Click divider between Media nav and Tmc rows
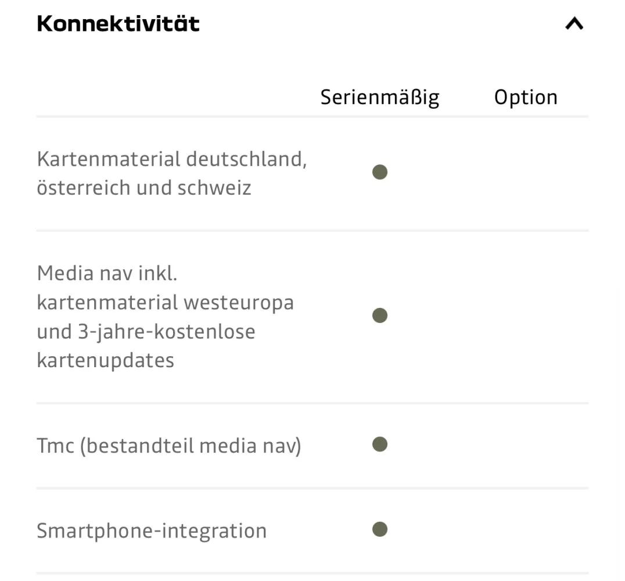Screen dimensions: 625x581 (x=312, y=403)
